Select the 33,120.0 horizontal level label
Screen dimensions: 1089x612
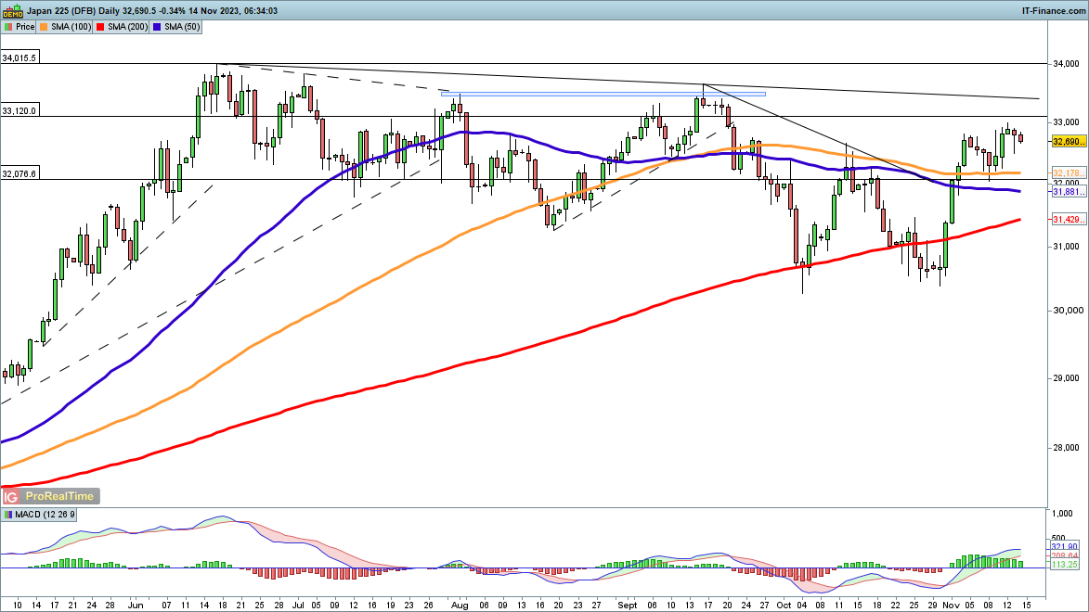pyautogui.click(x=19, y=111)
